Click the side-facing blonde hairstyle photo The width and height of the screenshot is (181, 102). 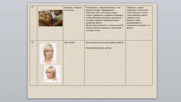(52, 74)
